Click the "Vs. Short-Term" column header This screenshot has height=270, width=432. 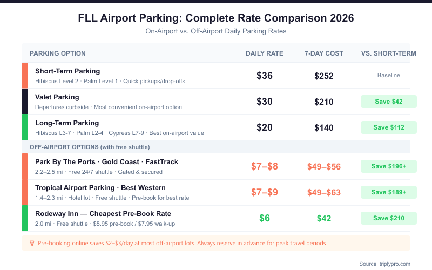[x=388, y=53]
